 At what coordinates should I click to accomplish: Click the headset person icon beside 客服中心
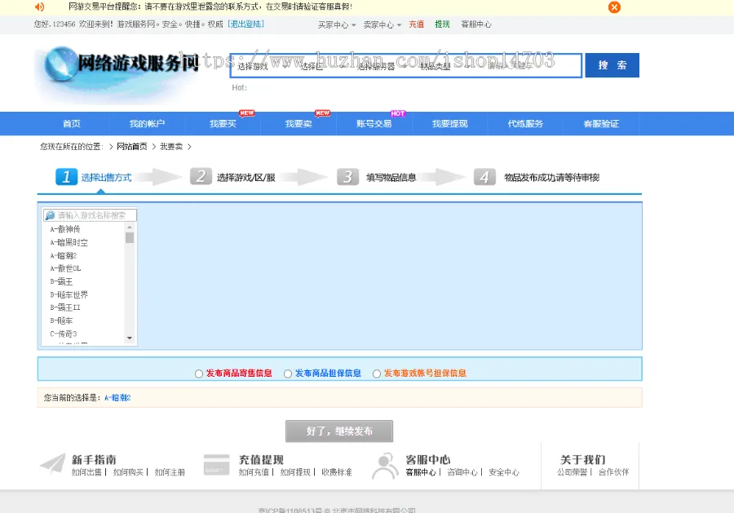click(x=386, y=466)
